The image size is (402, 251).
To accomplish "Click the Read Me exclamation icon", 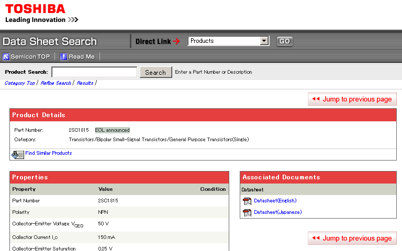I will tap(63, 56).
